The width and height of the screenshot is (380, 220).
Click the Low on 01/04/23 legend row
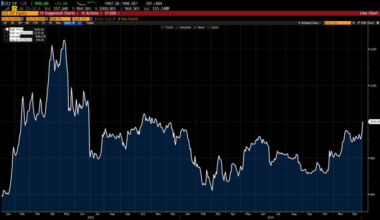[x=26, y=40]
